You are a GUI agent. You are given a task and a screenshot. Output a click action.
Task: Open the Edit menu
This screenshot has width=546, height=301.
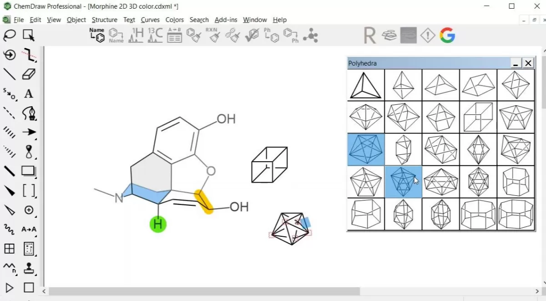point(35,20)
